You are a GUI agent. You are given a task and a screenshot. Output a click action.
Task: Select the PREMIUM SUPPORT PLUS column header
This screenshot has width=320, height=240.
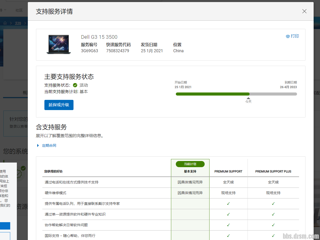(x=273, y=171)
